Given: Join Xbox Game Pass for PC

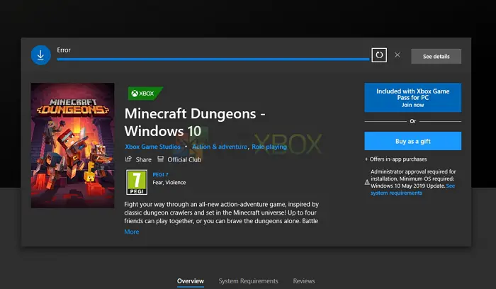Looking at the screenshot, I should 413,97.
